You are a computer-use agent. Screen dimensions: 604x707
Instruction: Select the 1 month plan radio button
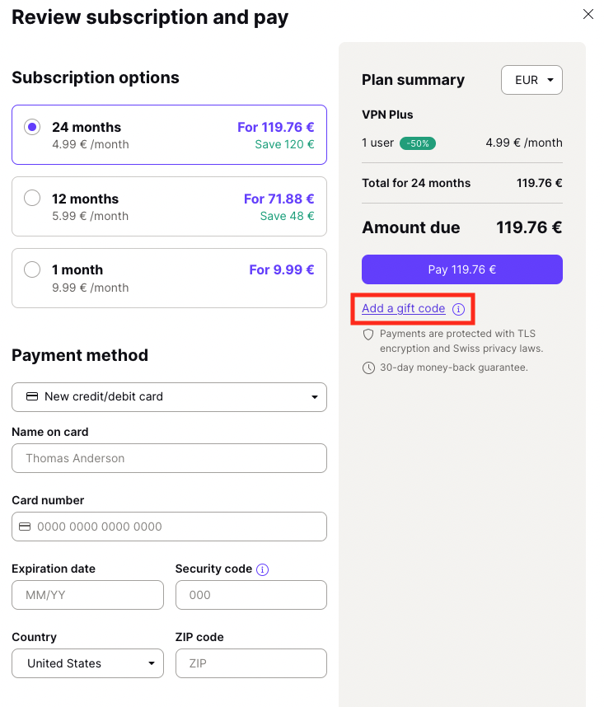[x=32, y=269]
